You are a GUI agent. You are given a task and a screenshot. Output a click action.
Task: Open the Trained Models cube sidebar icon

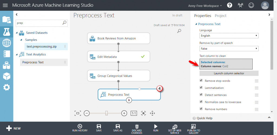coord(7,76)
